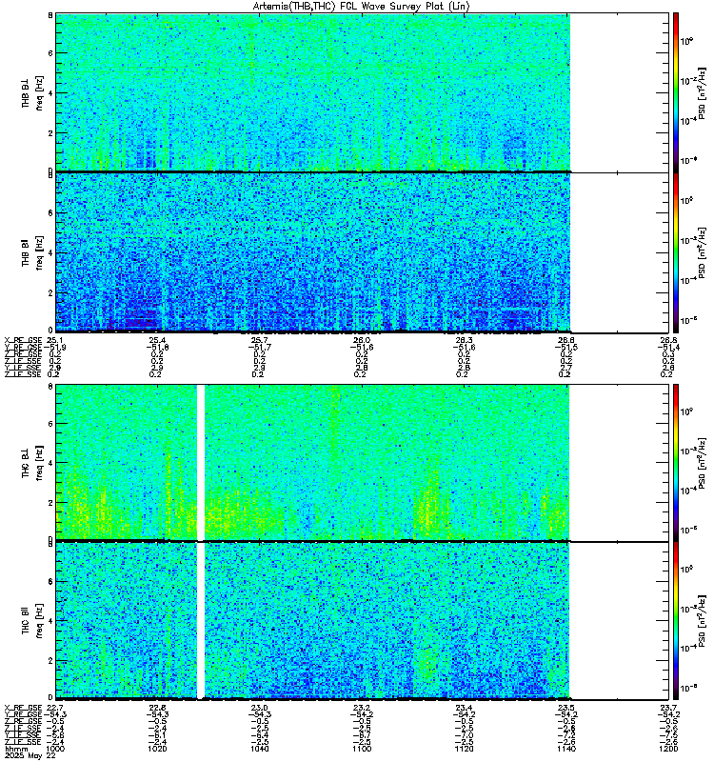Click the plot title 'Artemis(THB,THC) FGL Wave Survey Plot (Lin)'
This screenshot has height=762, width=714.
(362, 7)
